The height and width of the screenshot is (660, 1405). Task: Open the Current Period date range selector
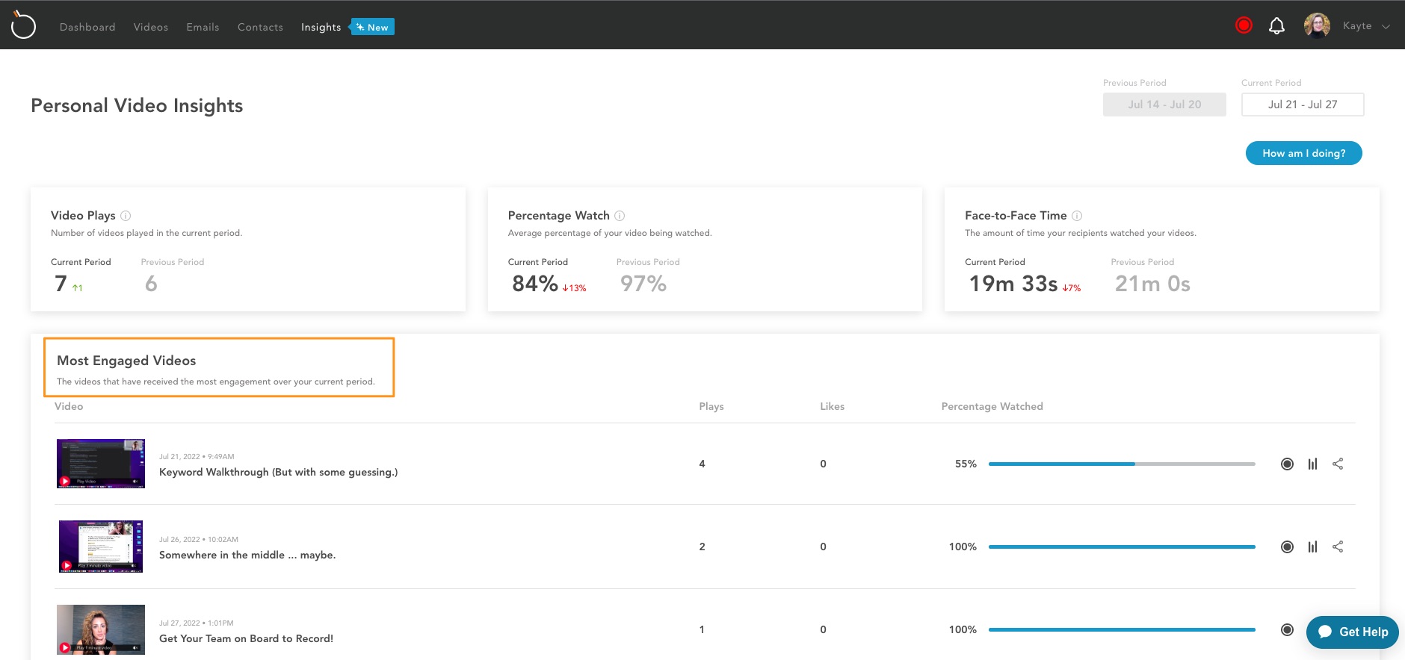click(1303, 105)
